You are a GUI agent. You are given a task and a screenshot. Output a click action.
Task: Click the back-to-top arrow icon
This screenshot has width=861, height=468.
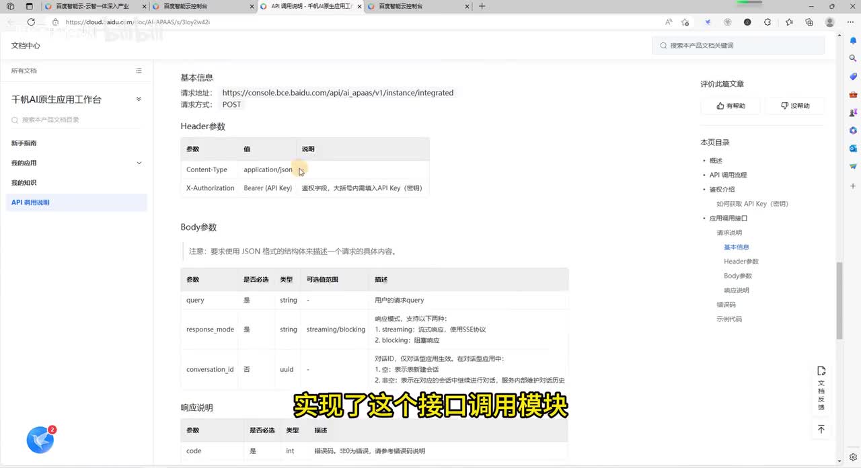point(821,429)
